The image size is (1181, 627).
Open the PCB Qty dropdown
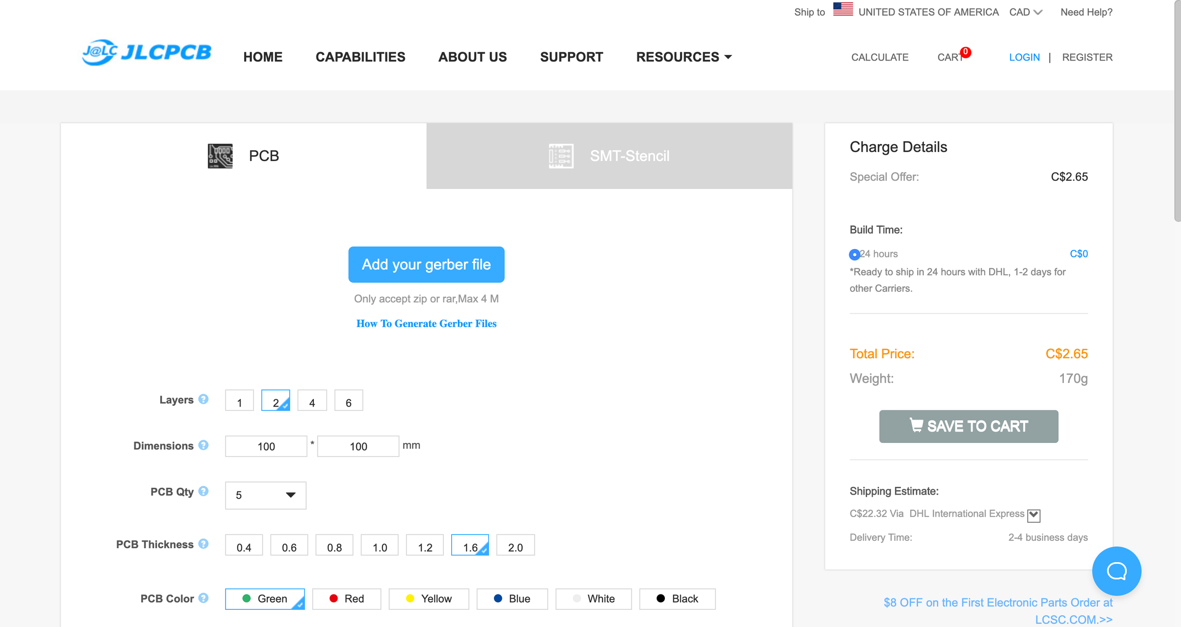[x=265, y=495]
